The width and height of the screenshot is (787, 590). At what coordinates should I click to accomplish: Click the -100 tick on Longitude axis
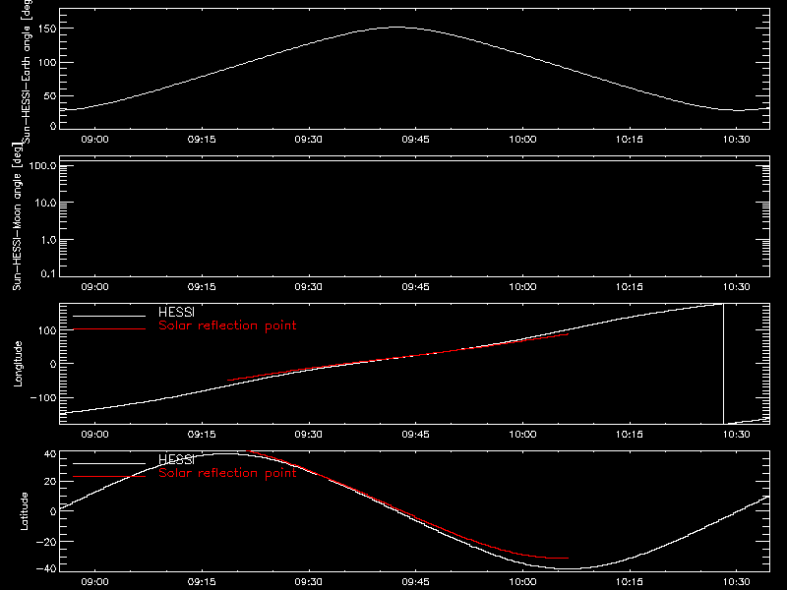click(x=43, y=397)
